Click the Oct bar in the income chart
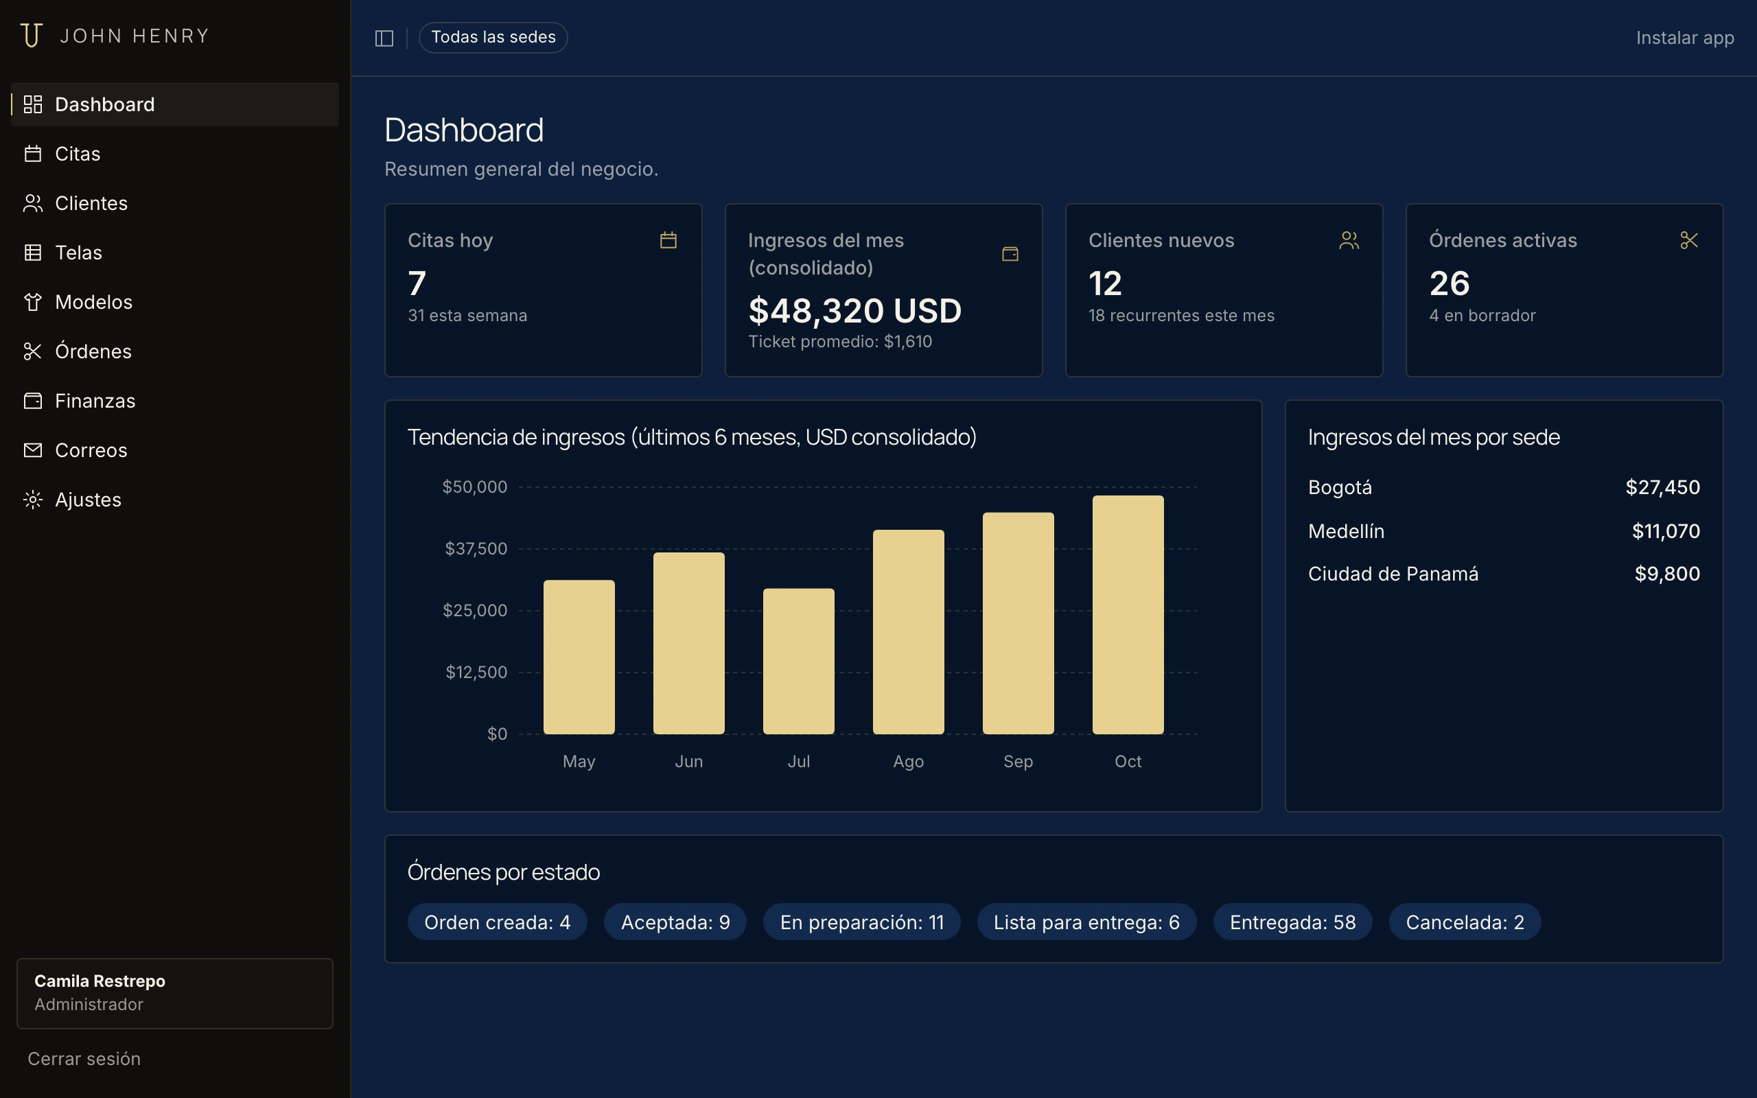 pos(1128,615)
